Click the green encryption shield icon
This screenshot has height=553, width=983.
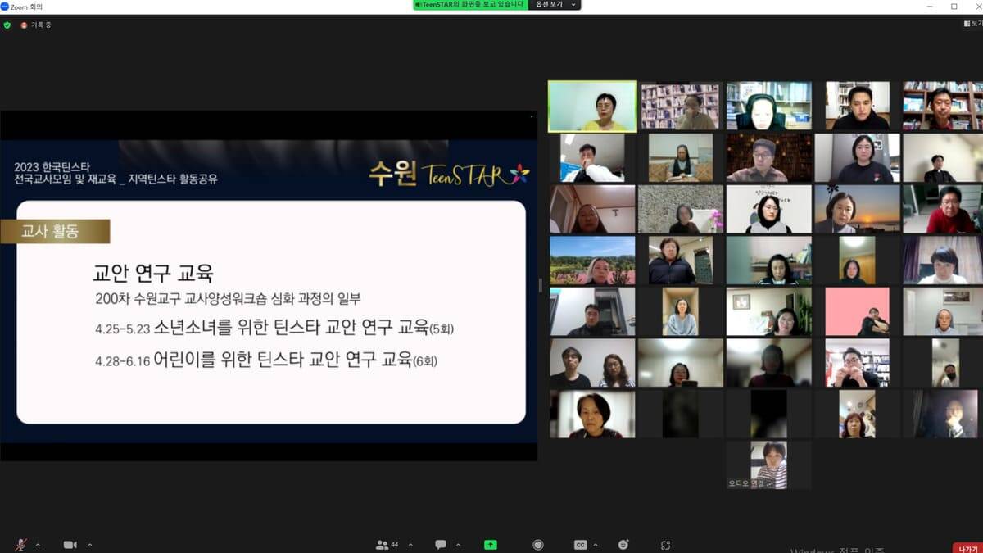(7, 25)
